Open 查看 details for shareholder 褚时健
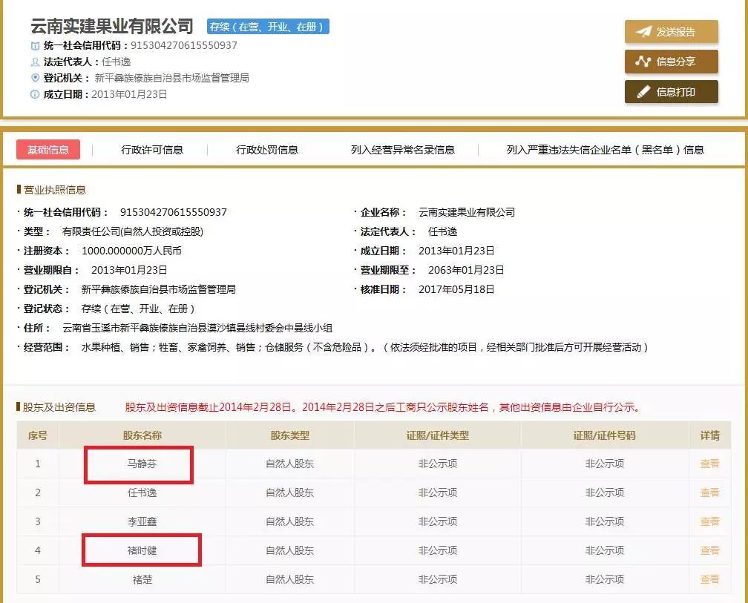Image resolution: width=748 pixels, height=603 pixels. pos(709,550)
